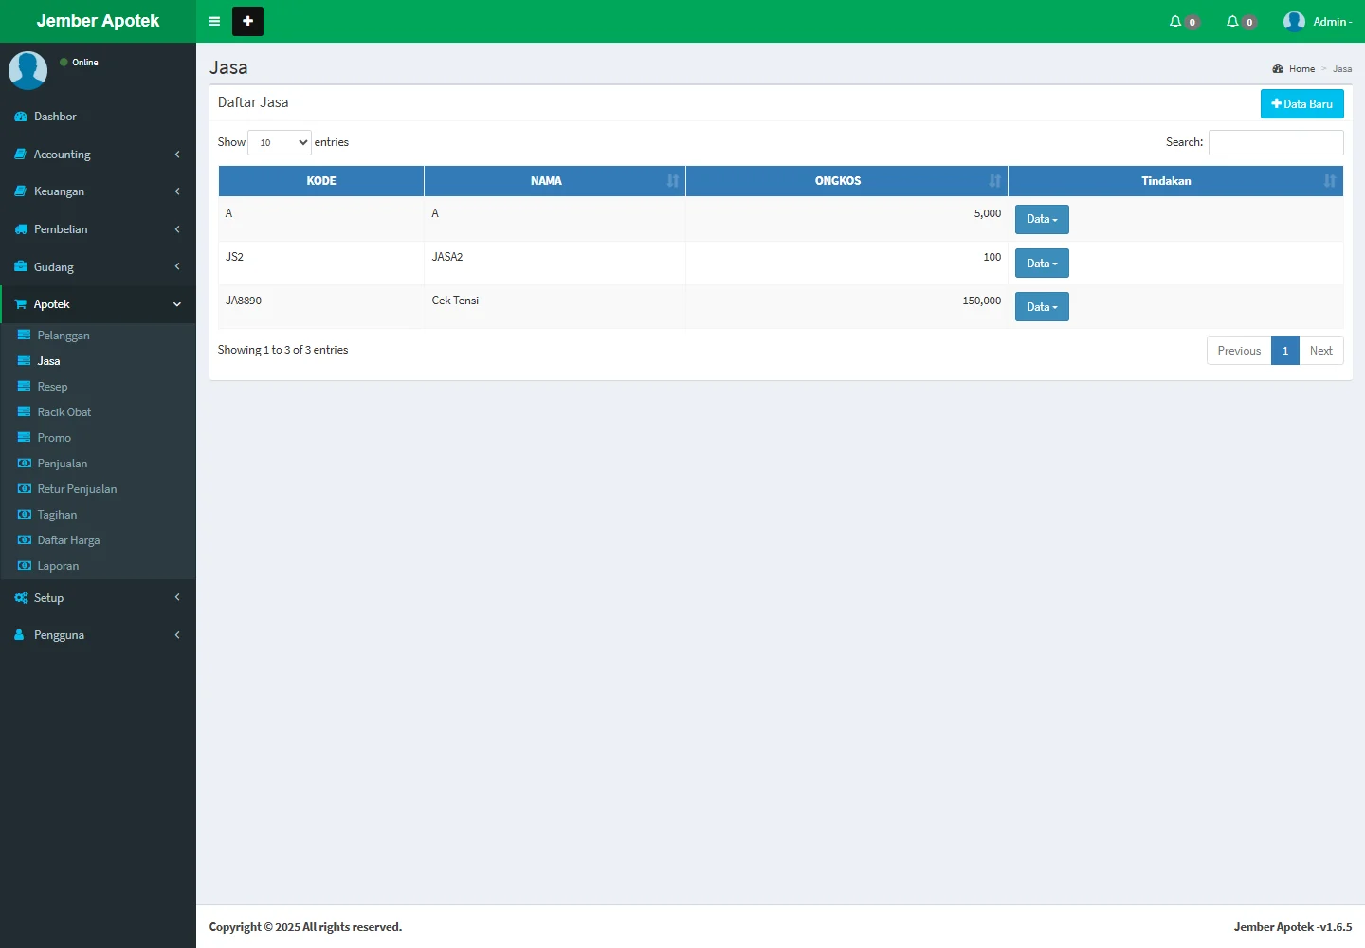This screenshot has width=1365, height=948.
Task: Open the second notification bell
Action: [x=1232, y=22]
